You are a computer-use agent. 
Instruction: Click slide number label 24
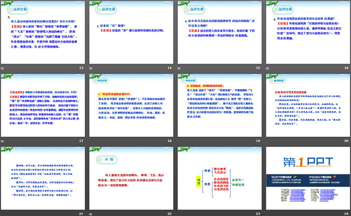click(346, 214)
